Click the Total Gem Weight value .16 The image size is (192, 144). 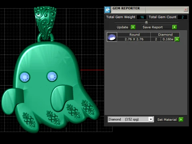[x=142, y=17]
